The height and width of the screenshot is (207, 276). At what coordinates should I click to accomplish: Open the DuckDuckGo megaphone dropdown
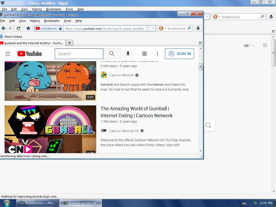[x=249, y=46]
